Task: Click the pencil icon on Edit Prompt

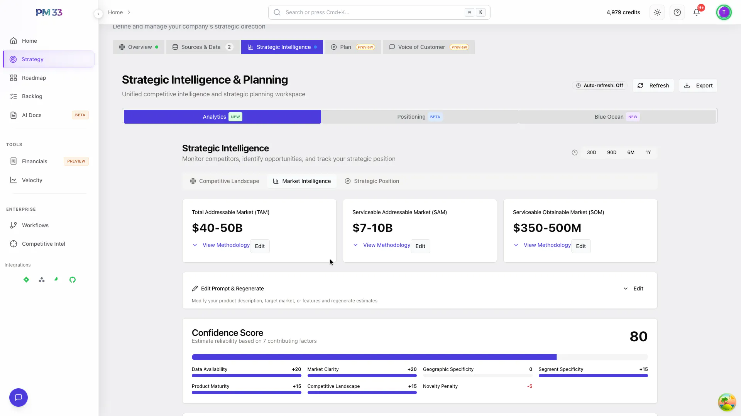Action: (x=195, y=289)
